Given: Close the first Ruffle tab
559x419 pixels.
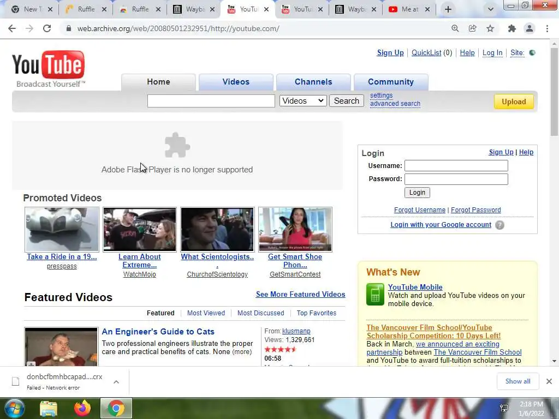Looking at the screenshot, I should coord(104,9).
